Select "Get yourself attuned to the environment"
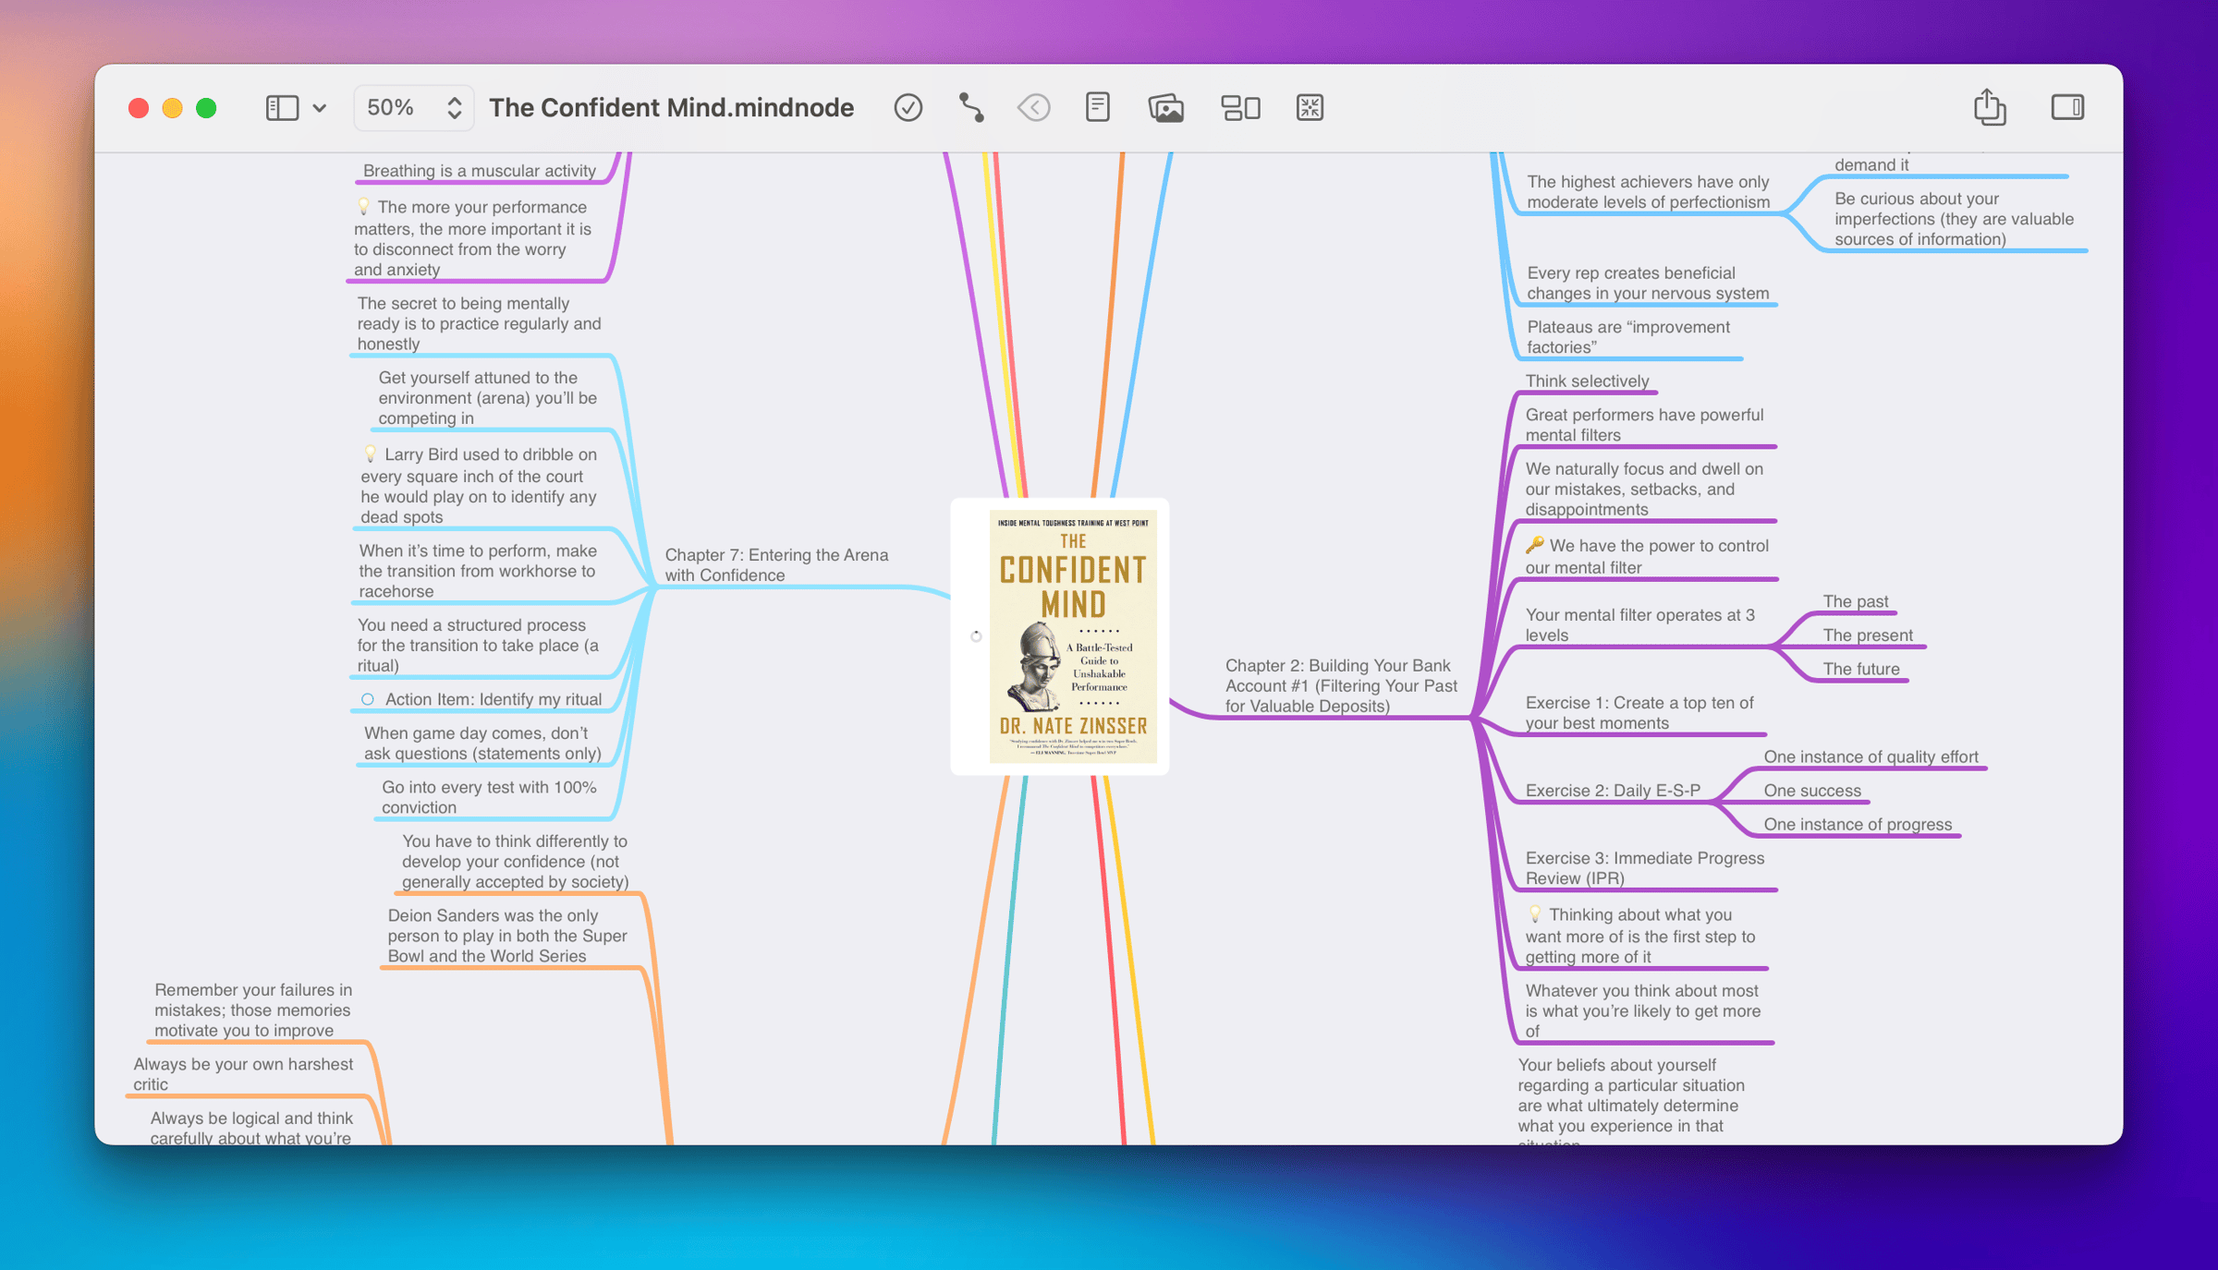2218x1270 pixels. 487,398
